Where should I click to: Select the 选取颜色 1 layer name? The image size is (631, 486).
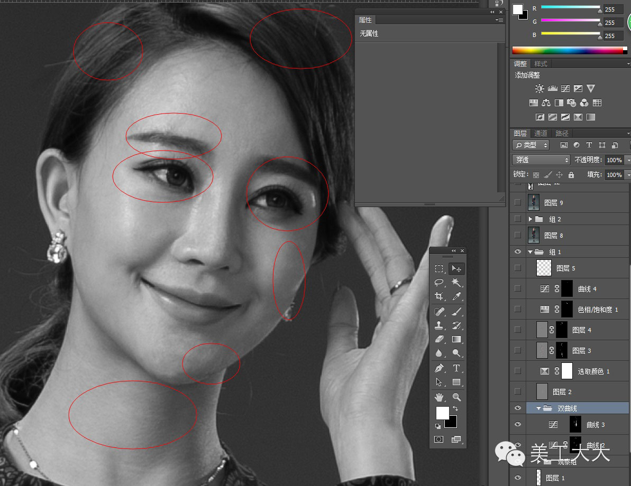(x=593, y=371)
